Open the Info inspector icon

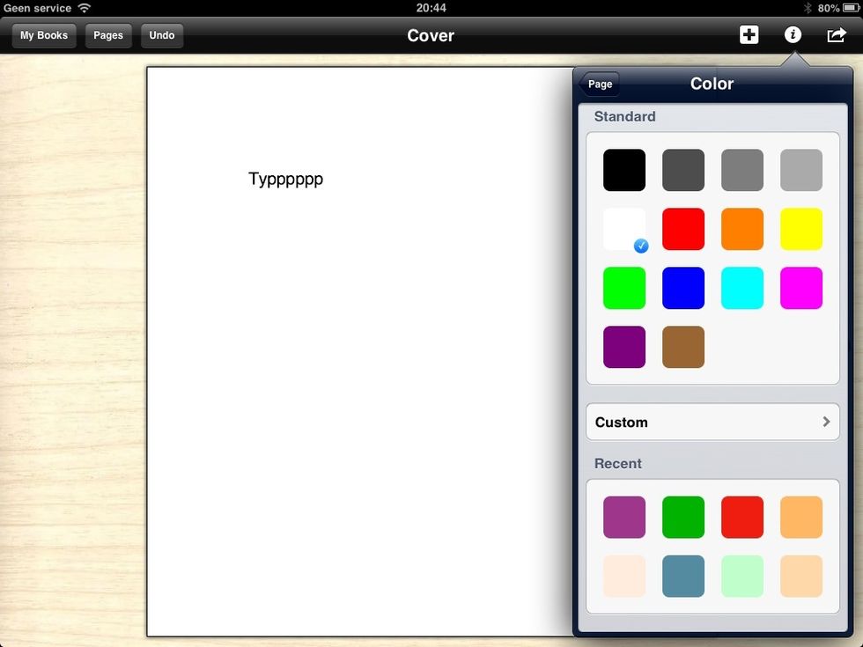pyautogui.click(x=793, y=35)
